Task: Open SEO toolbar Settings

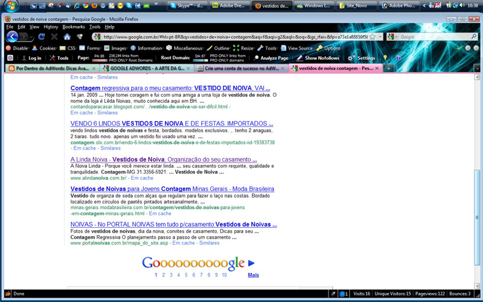Action: [362, 57]
